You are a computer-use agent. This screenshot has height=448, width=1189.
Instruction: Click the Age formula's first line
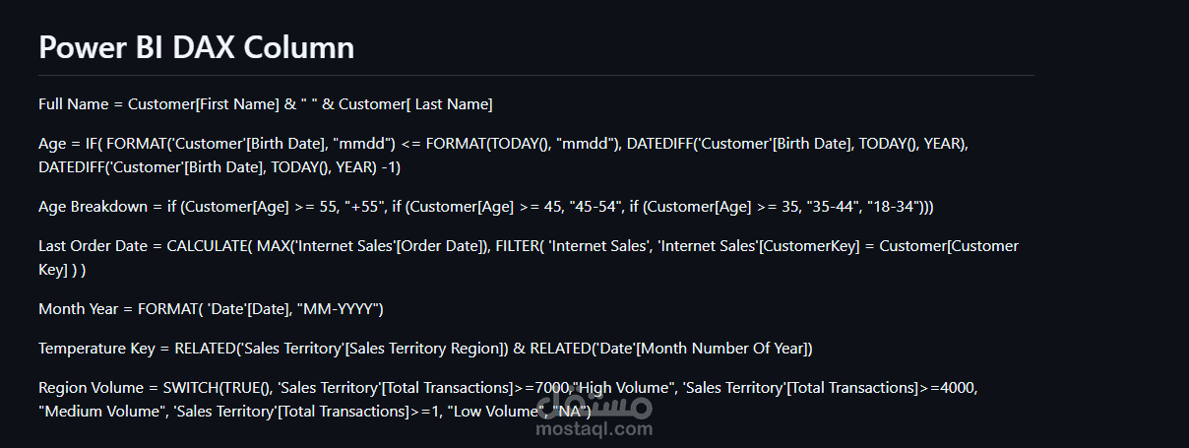[504, 144]
